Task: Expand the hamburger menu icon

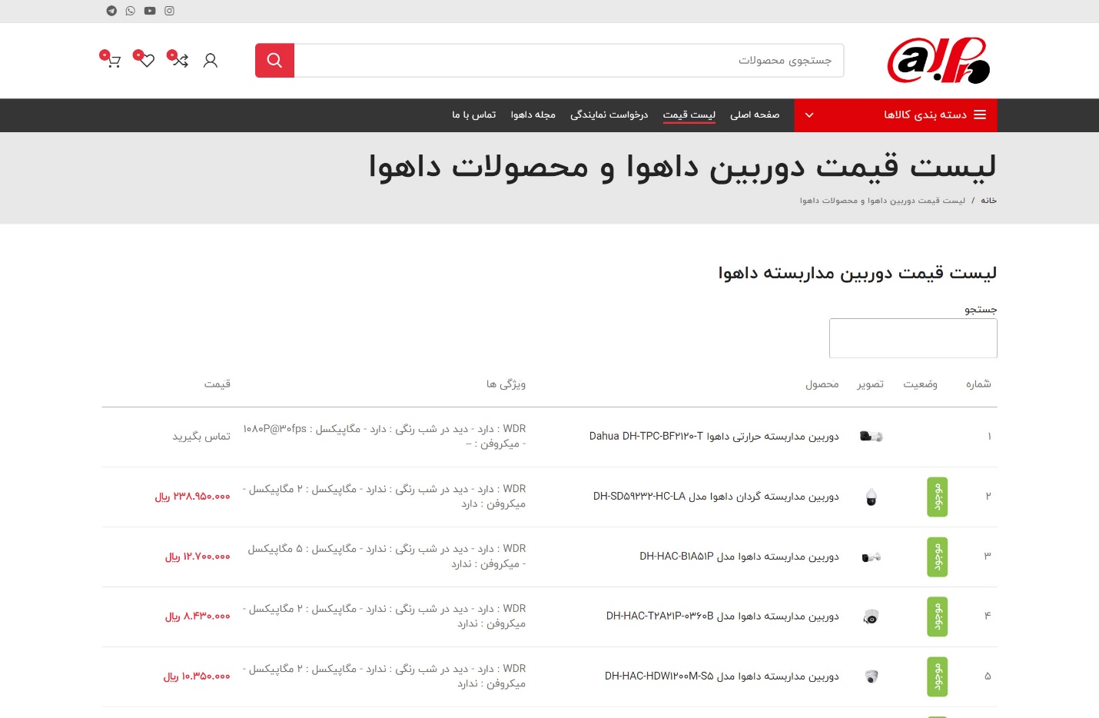Action: [x=980, y=114]
